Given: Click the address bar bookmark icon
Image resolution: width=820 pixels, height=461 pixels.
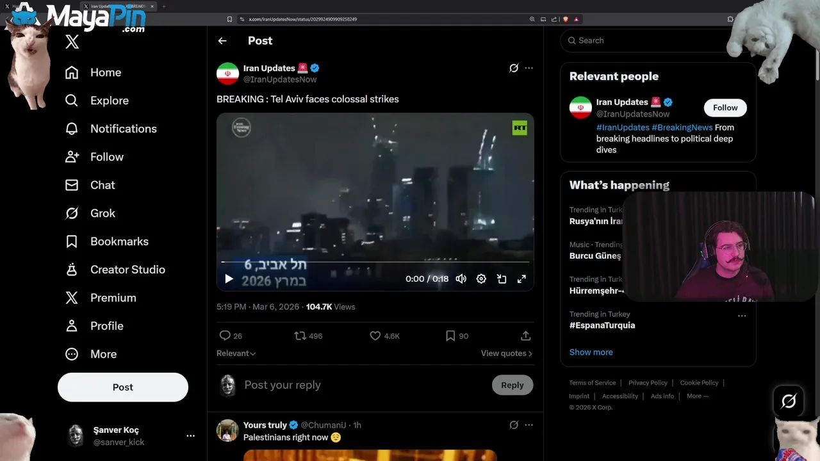Looking at the screenshot, I should click(x=229, y=19).
